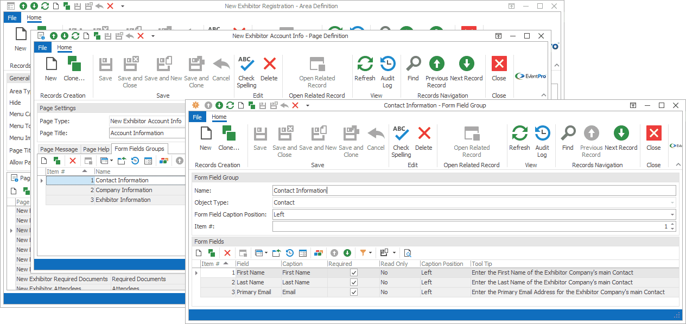Click Email caption cell in third row
Screen dimensions: 686x324
303,292
